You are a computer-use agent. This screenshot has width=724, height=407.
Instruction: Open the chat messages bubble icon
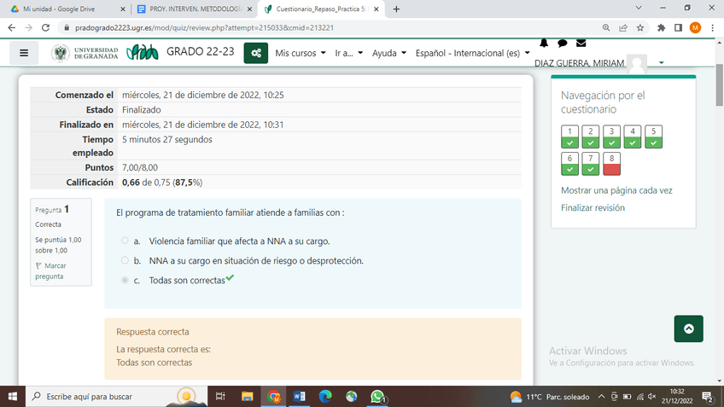coord(562,43)
